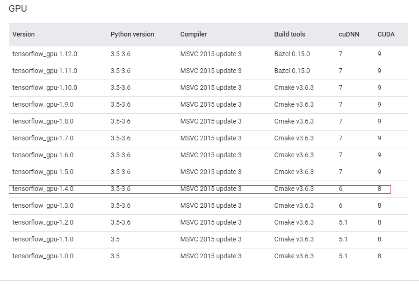Select the Python version column header
Viewport: 419px width, 284px height.
tap(132, 34)
